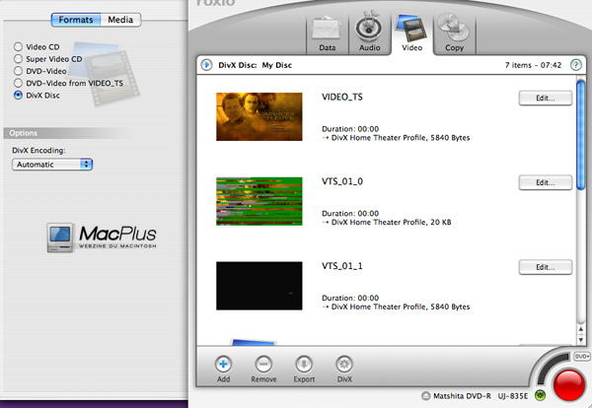The image size is (592, 408).
Task: Click the DivX Disc blue arrow button
Action: click(207, 65)
